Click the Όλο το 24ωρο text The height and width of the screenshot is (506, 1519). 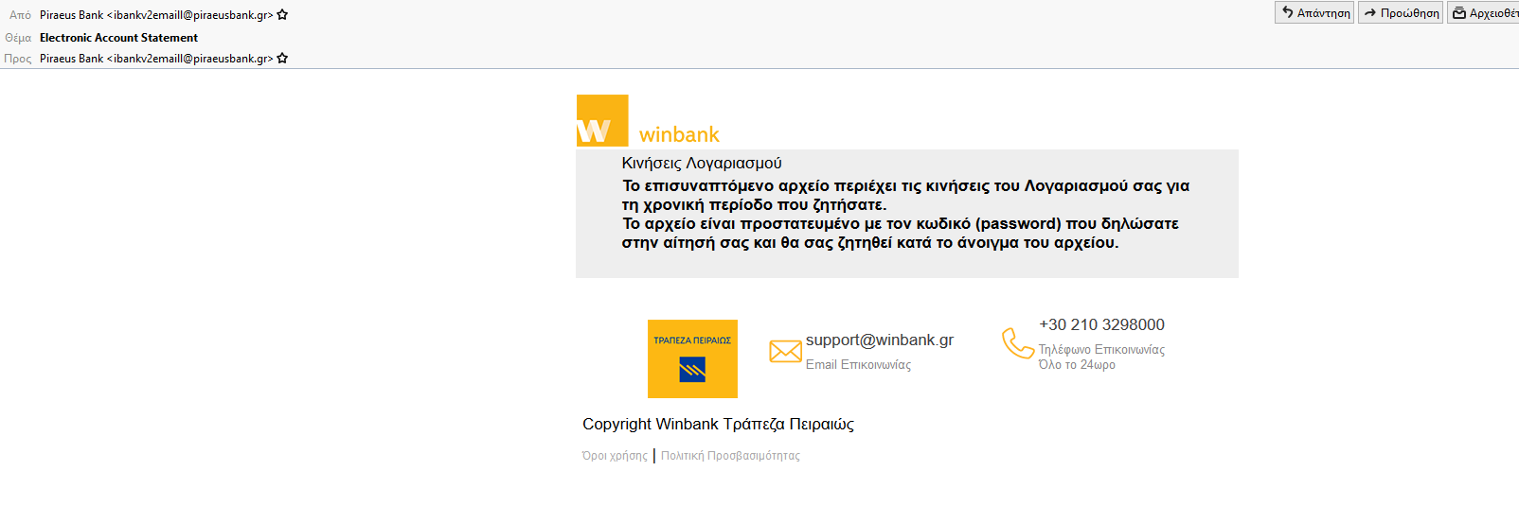coord(1077,365)
